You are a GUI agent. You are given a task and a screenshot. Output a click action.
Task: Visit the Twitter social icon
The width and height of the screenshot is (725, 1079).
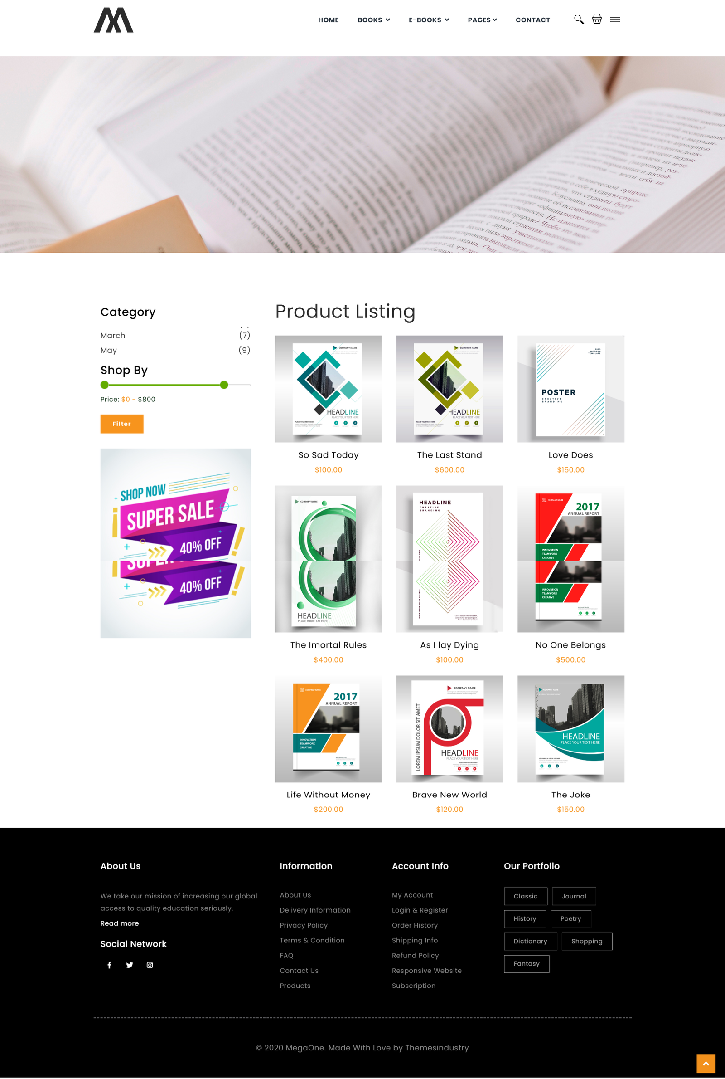click(130, 965)
